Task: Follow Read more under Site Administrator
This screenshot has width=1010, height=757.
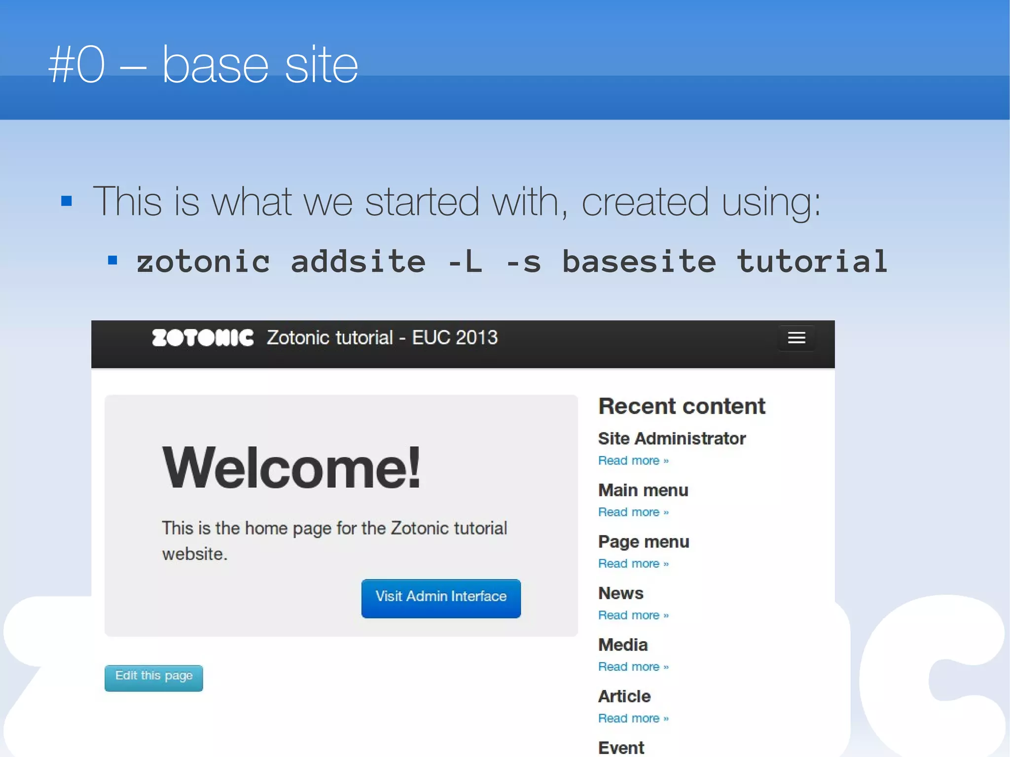Action: click(633, 461)
